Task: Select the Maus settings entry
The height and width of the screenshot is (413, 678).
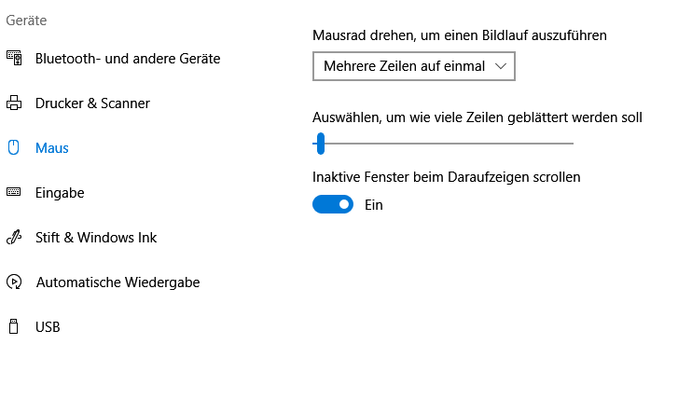Action: pyautogui.click(x=52, y=147)
